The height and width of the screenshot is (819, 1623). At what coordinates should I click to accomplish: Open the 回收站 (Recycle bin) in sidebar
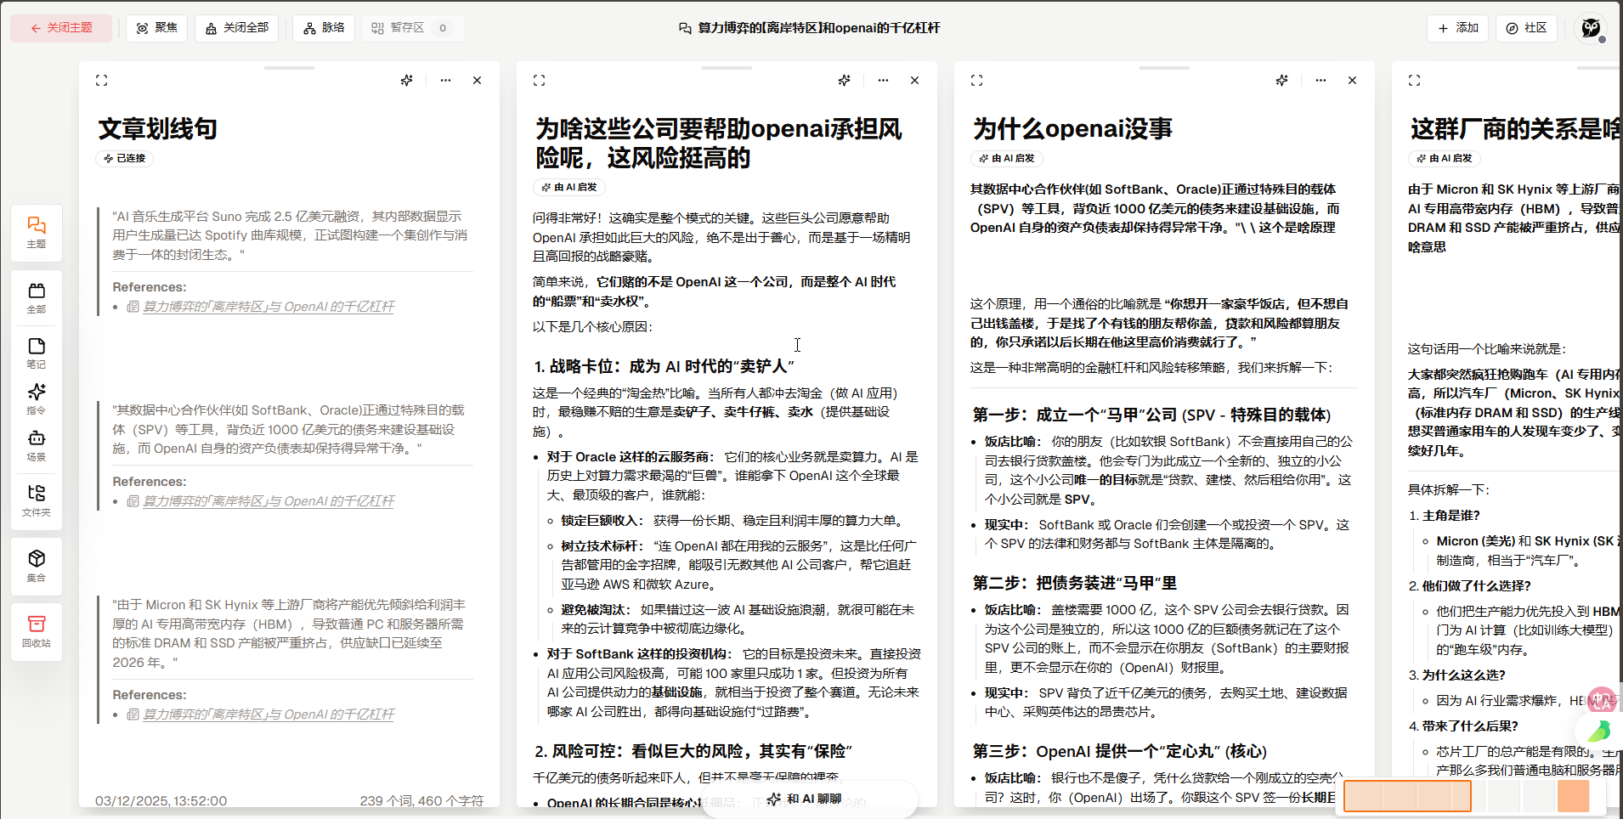coord(37,631)
